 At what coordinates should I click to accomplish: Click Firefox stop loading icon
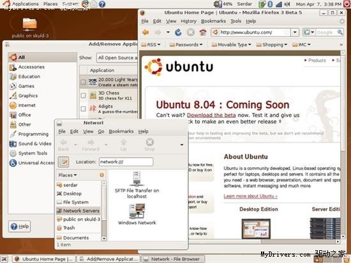click(191, 33)
